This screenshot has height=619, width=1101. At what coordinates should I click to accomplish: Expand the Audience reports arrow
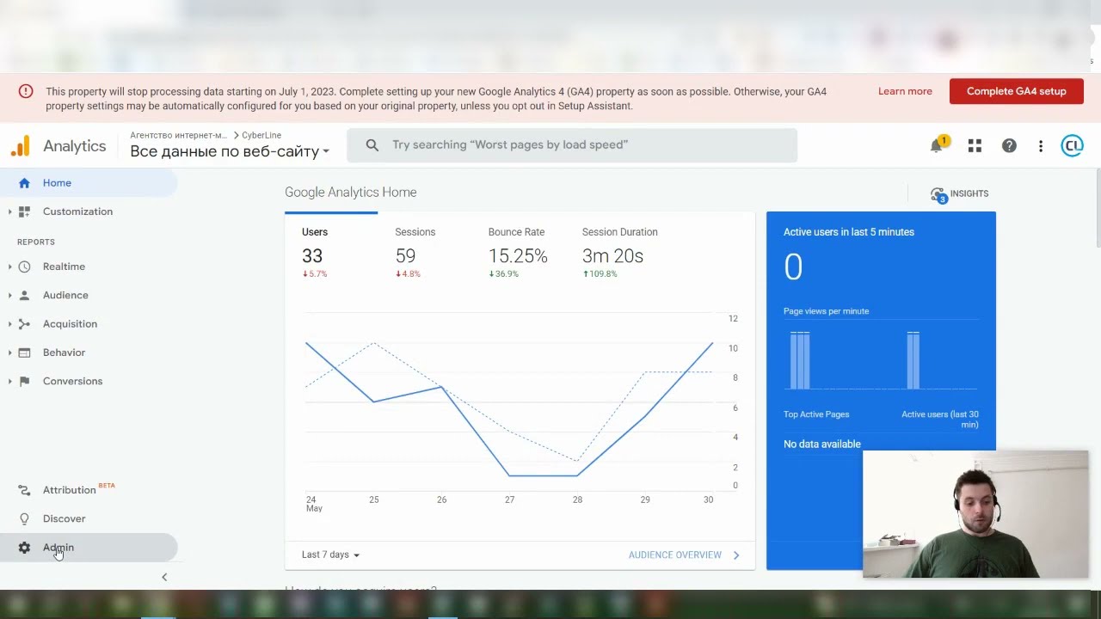(10, 295)
